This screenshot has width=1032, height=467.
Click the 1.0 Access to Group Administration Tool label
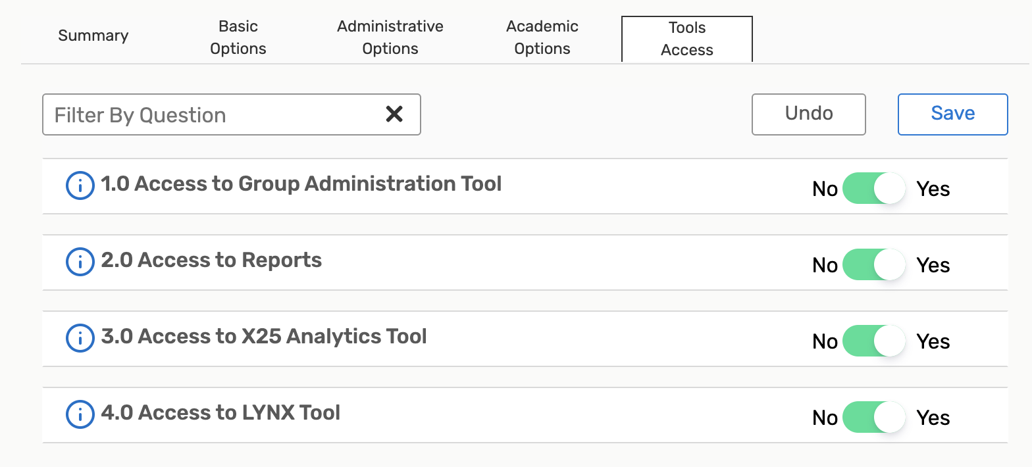click(301, 184)
